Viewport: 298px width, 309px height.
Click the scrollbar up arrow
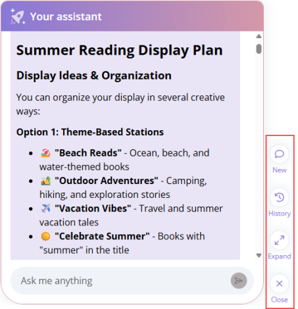(x=259, y=36)
